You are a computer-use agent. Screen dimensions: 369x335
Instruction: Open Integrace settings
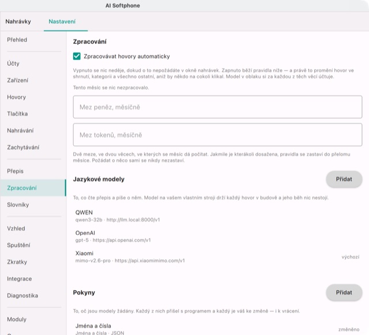tap(33, 278)
